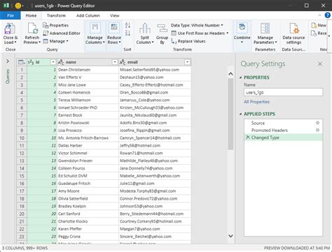
Task: Click the table corner menu icon
Action: 22,62
